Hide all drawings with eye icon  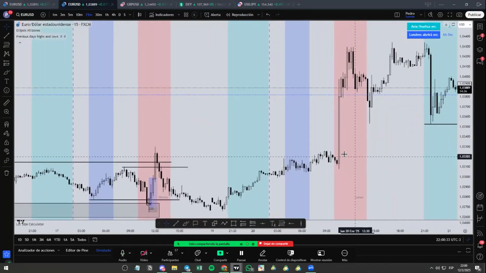(x=7, y=151)
